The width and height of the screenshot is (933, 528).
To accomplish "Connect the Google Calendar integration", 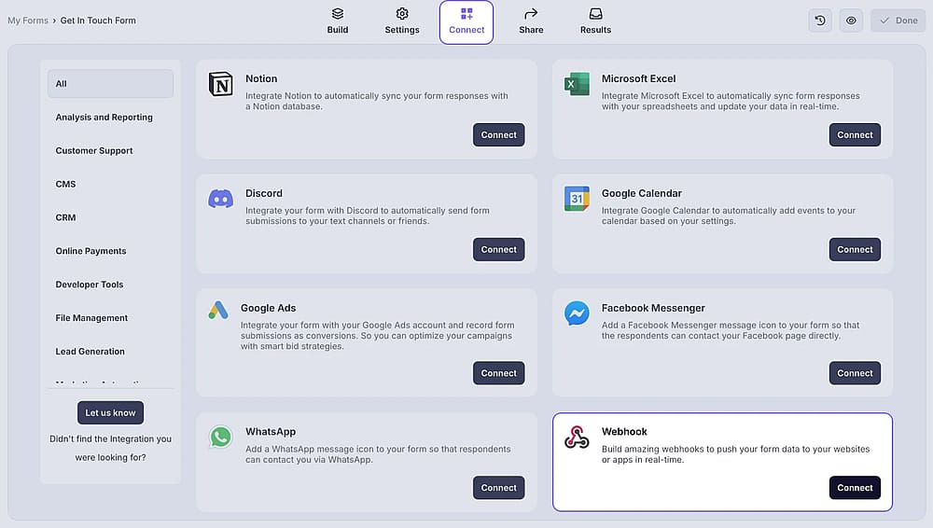I will pos(855,249).
